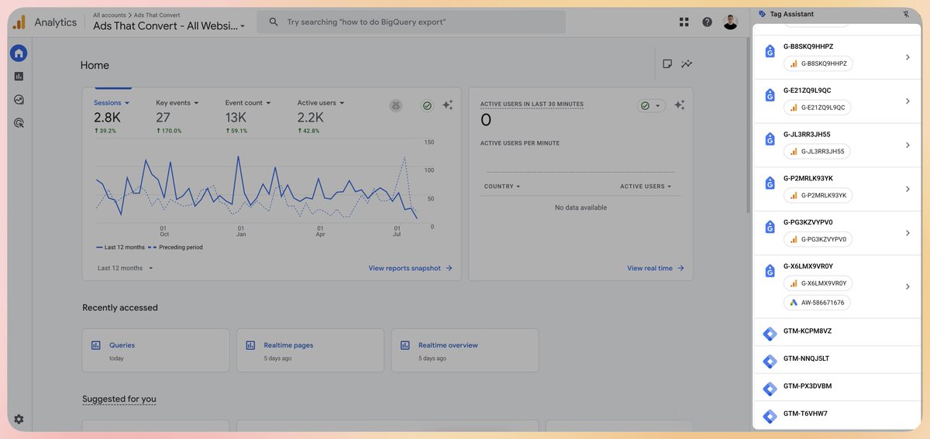Click the main page vertical scrollbar

[x=747, y=124]
